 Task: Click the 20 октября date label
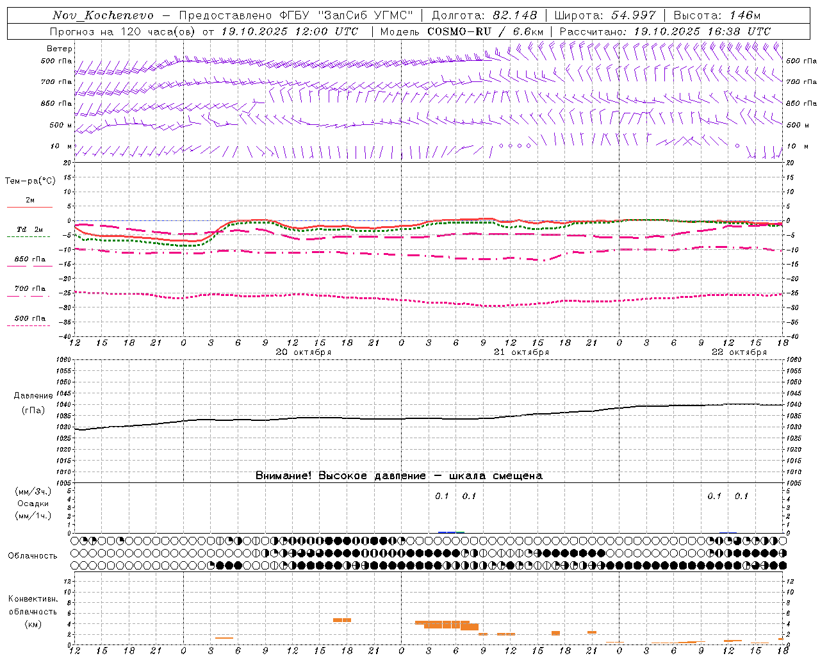click(x=304, y=352)
